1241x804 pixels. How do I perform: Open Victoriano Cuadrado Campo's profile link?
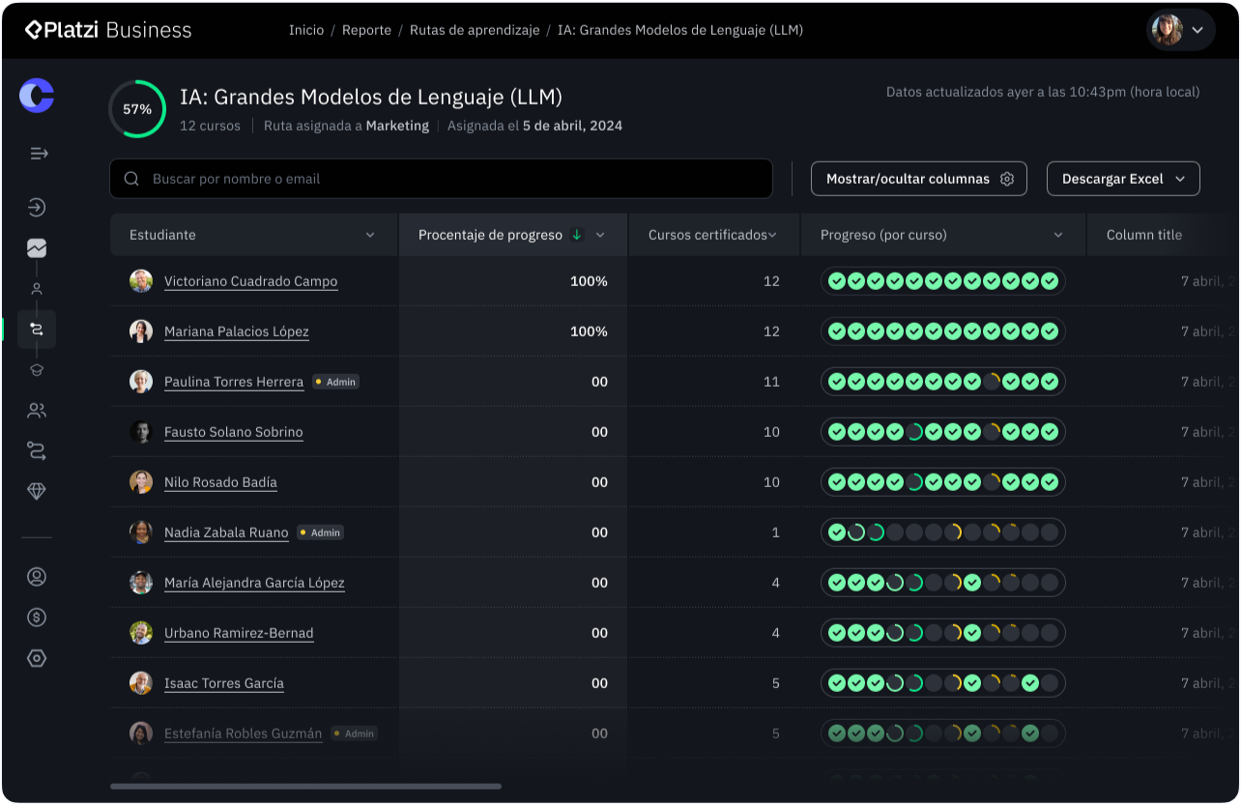coord(250,281)
